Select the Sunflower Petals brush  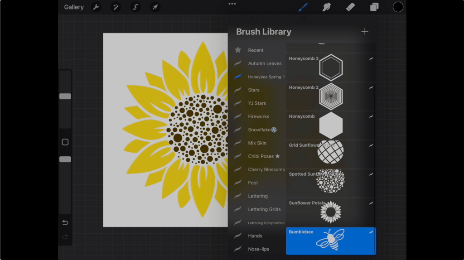[331, 212]
